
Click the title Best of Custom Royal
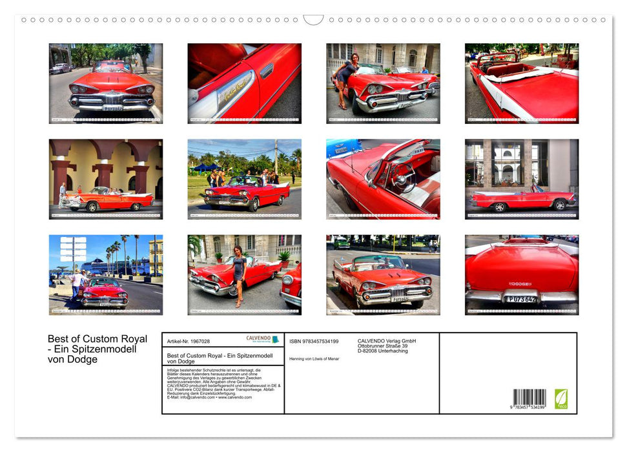pos(97,338)
